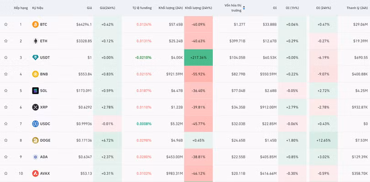The image size is (370, 182).
Task: Select ETH price $3328.85
Action: pos(84,41)
